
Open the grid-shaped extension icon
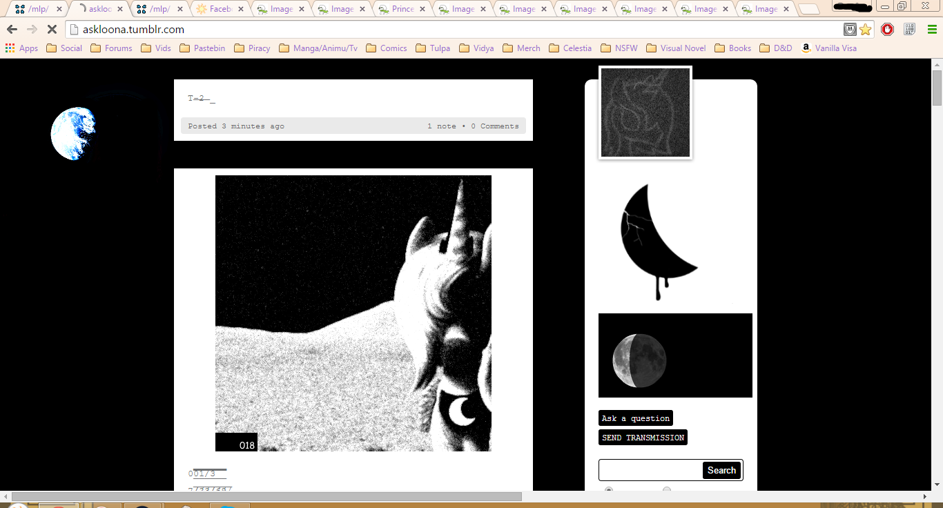coord(909,30)
